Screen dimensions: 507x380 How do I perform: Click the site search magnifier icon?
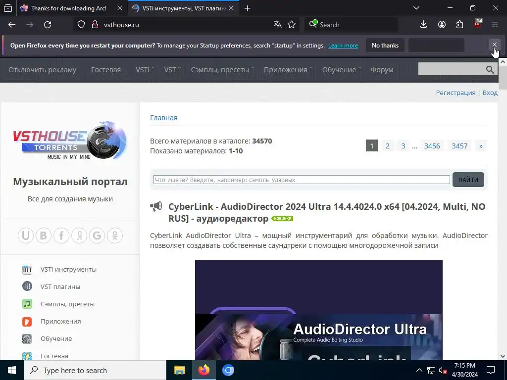point(490,69)
